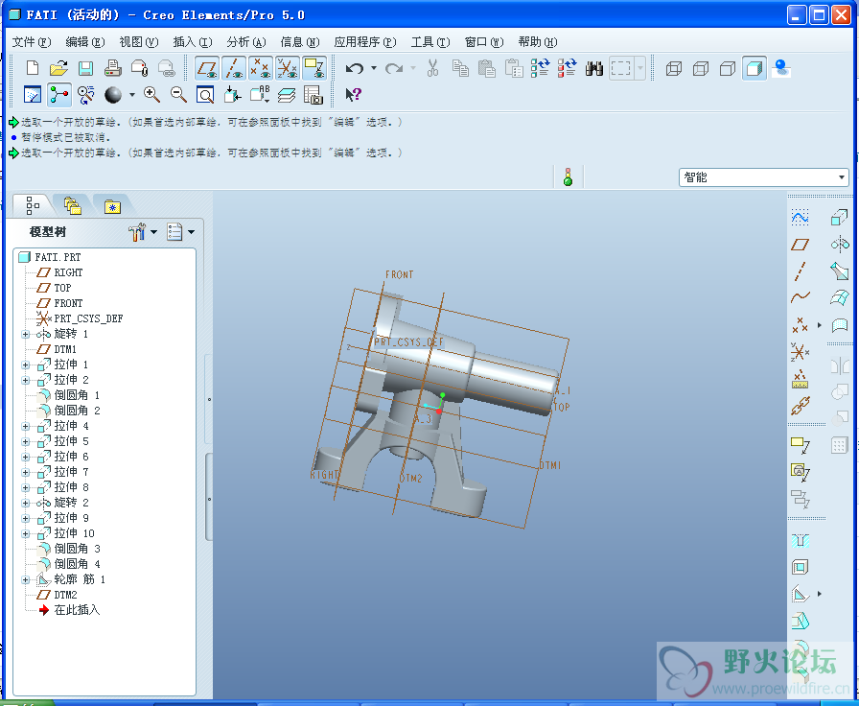Create a datum axis from right toolbar
The width and height of the screenshot is (859, 706).
[800, 271]
